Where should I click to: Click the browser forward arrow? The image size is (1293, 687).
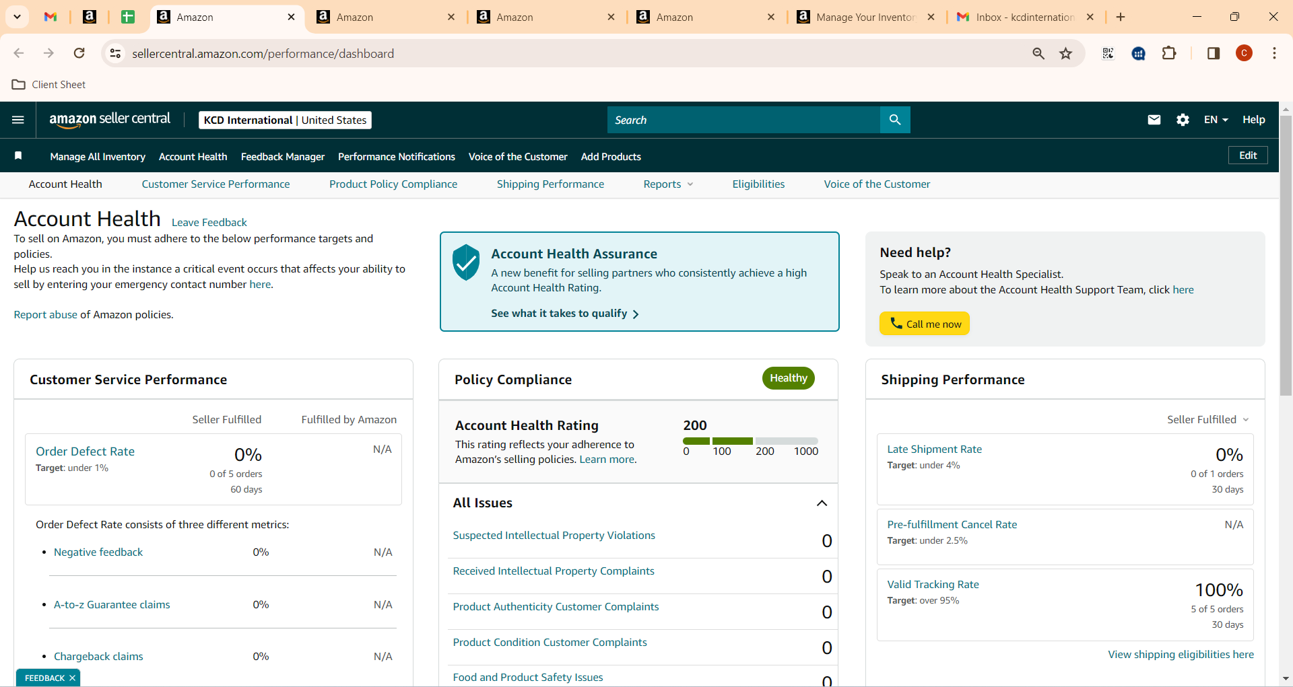coord(48,53)
